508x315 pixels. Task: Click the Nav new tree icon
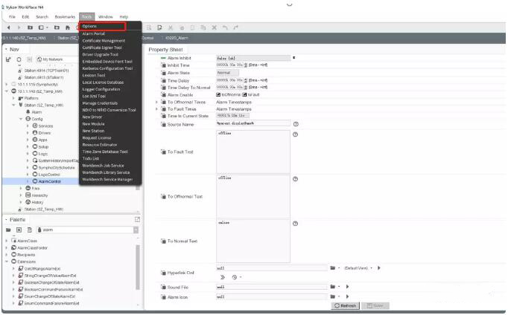(x=8, y=59)
